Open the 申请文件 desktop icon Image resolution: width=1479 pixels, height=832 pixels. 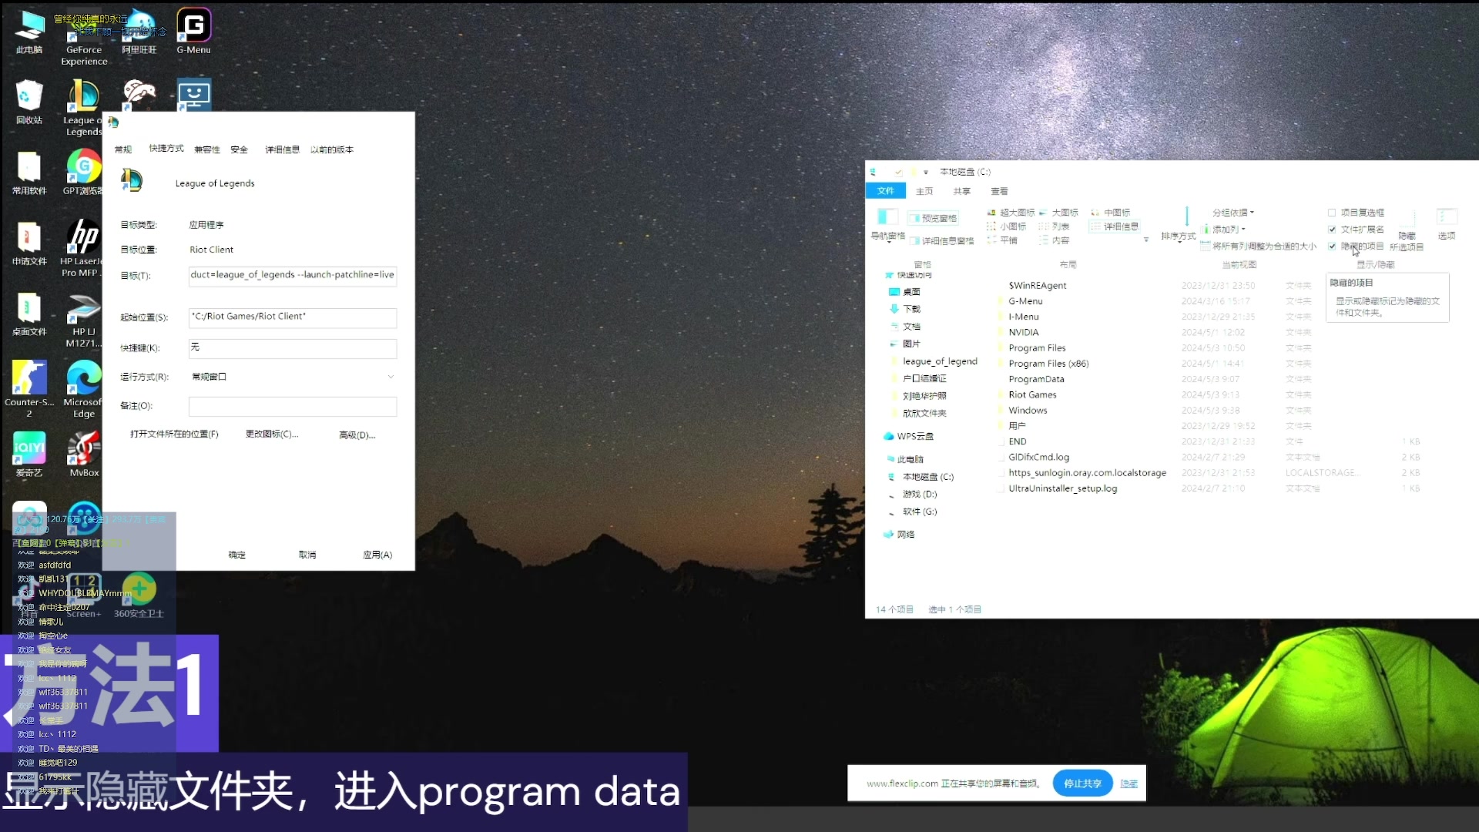(29, 243)
